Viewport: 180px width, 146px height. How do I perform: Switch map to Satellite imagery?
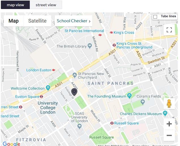[x=37, y=21]
